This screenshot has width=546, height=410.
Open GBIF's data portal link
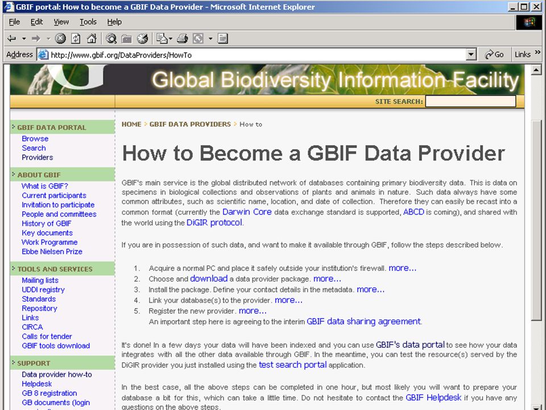(410, 345)
